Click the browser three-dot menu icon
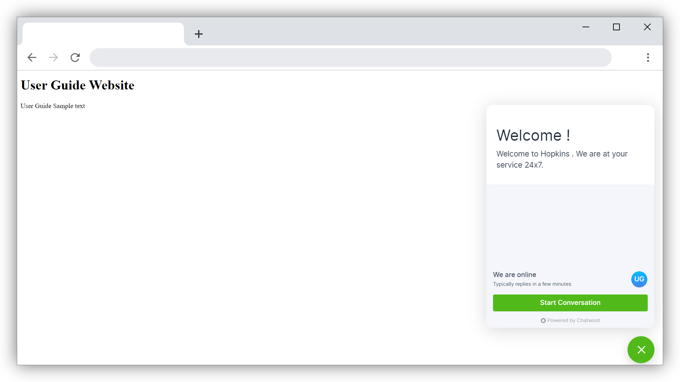This screenshot has width=680, height=382. 648,58
